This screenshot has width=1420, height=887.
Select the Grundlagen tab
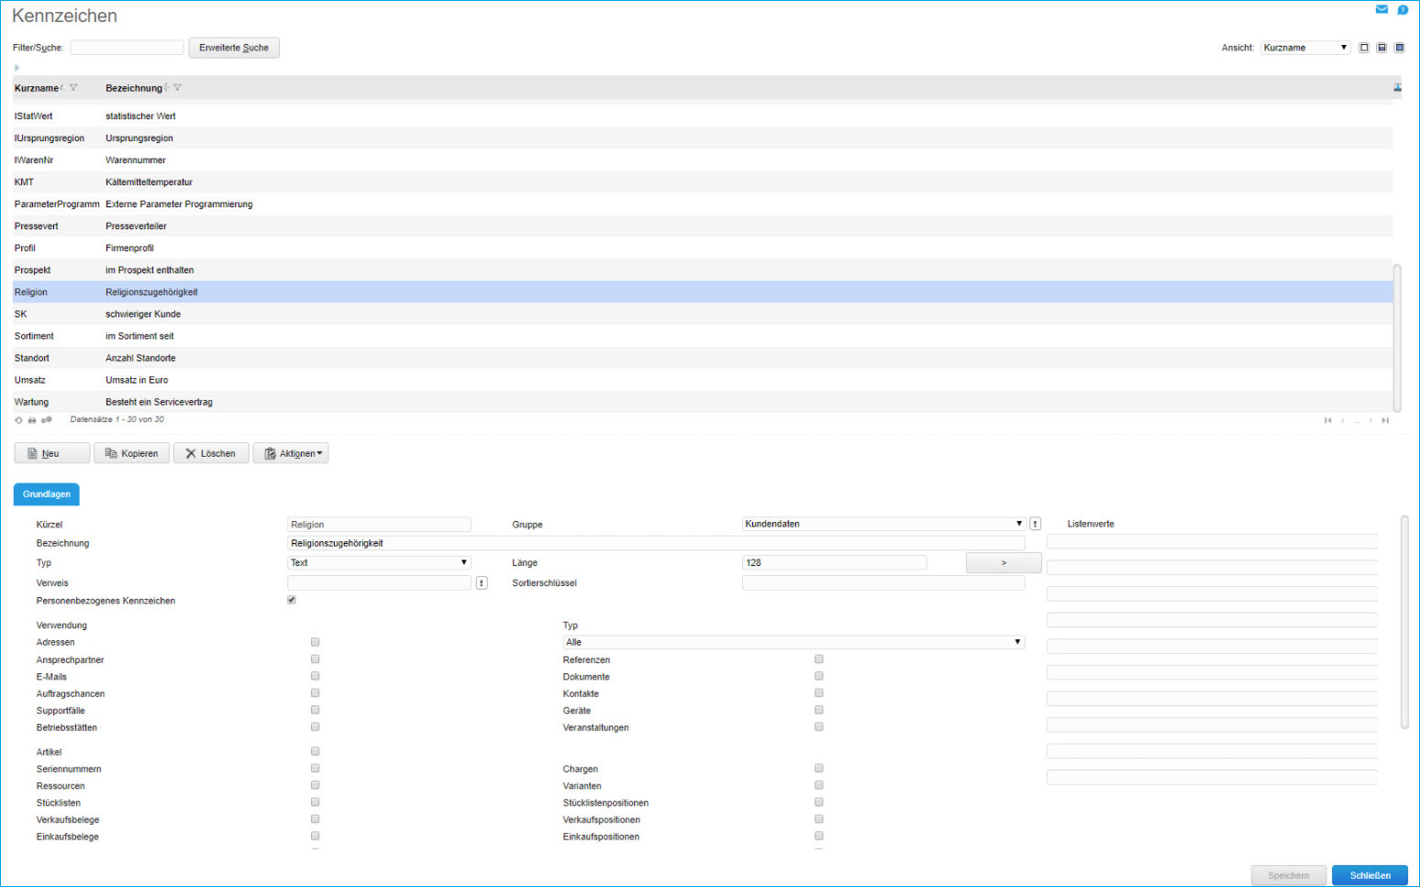[47, 494]
